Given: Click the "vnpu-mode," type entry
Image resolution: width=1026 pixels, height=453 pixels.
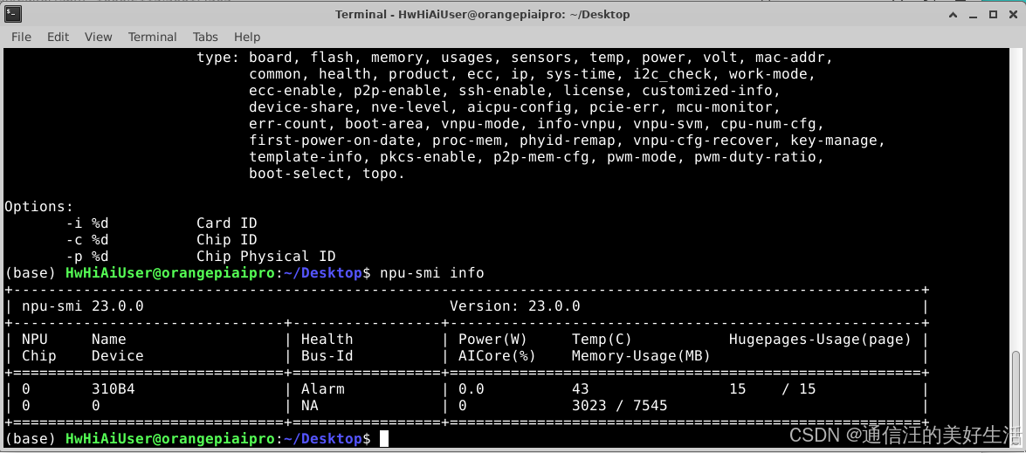Looking at the screenshot, I should 485,124.
